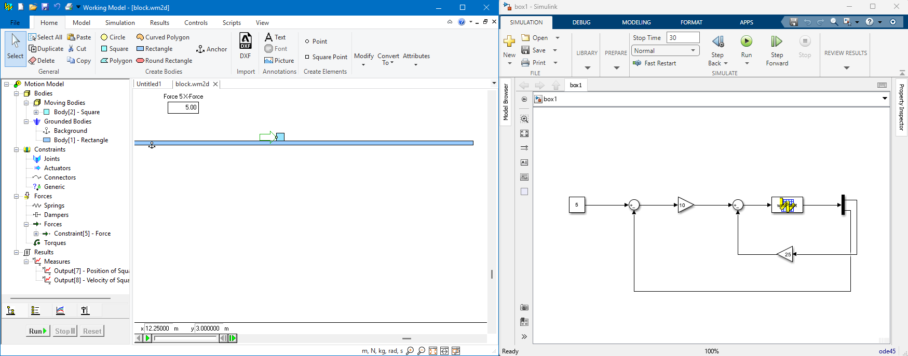Viewport: 908px width, 356px height.
Task: Choose the Point element tool
Action: click(x=316, y=42)
